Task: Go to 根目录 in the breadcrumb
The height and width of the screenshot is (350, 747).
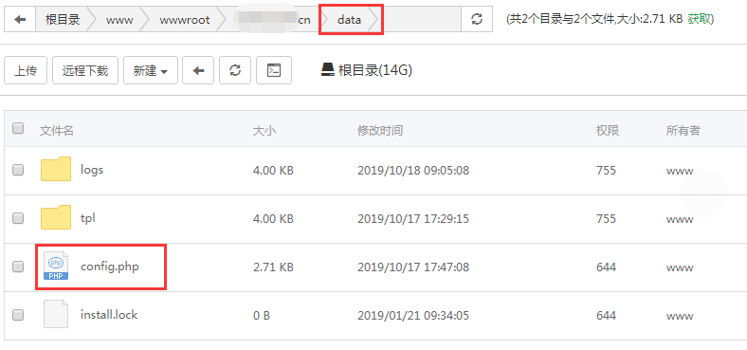Action: coord(63,20)
